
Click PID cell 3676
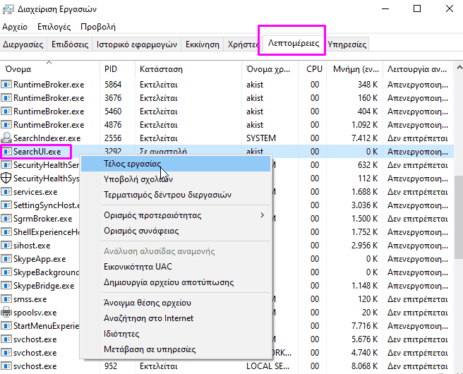(x=113, y=98)
